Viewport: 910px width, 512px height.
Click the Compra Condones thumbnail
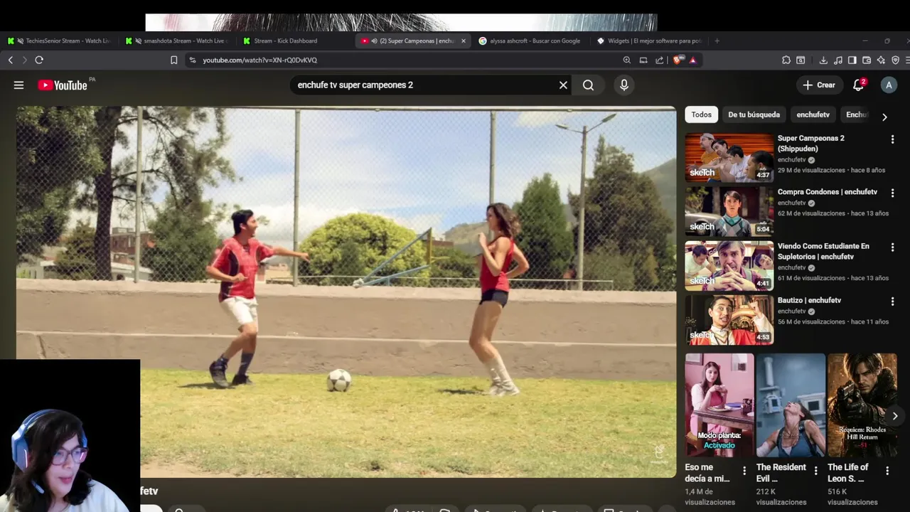click(729, 211)
